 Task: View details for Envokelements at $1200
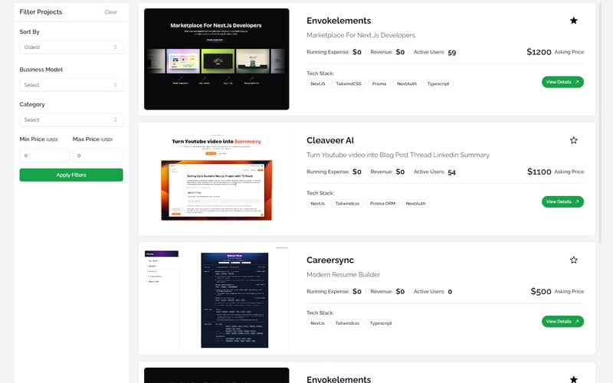coord(562,82)
